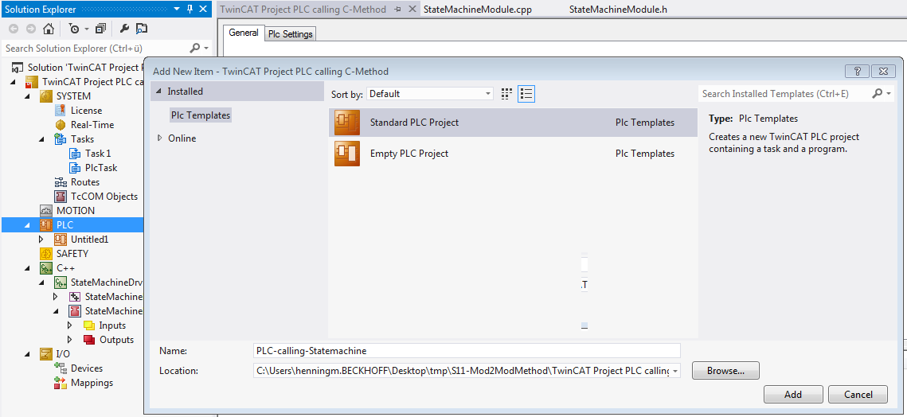
Task: Click the search magnifier in Installed Templates box
Action: 878,93
